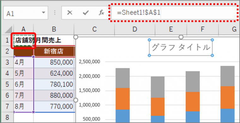Click chart's left-middle resize handle circle
This screenshot has height=123, width=240.
[76, 100]
